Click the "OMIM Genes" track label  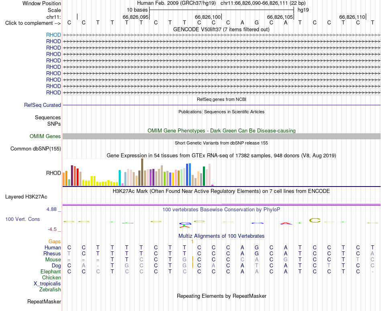coord(45,136)
